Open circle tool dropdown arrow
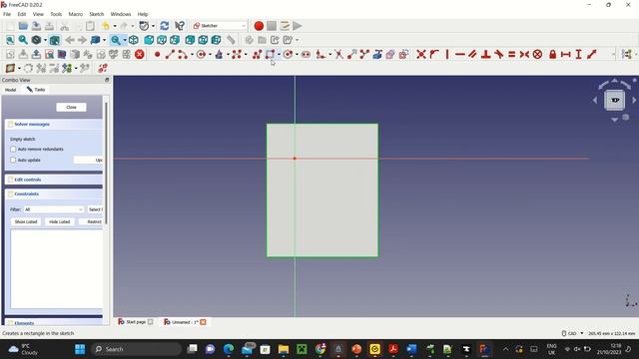The image size is (639, 359). point(210,55)
